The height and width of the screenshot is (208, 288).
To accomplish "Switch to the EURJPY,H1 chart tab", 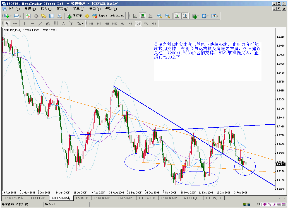I will [x=213, y=198].
